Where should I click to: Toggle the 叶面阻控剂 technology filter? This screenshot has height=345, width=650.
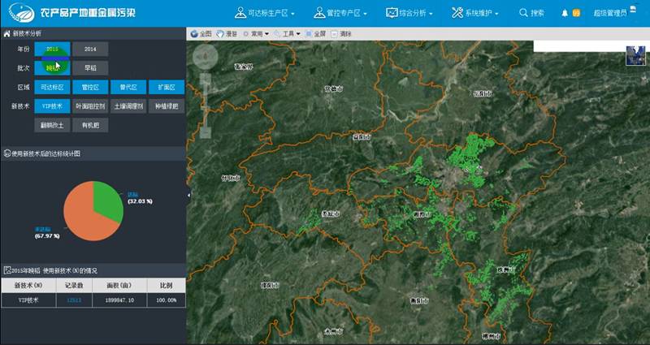(90, 106)
